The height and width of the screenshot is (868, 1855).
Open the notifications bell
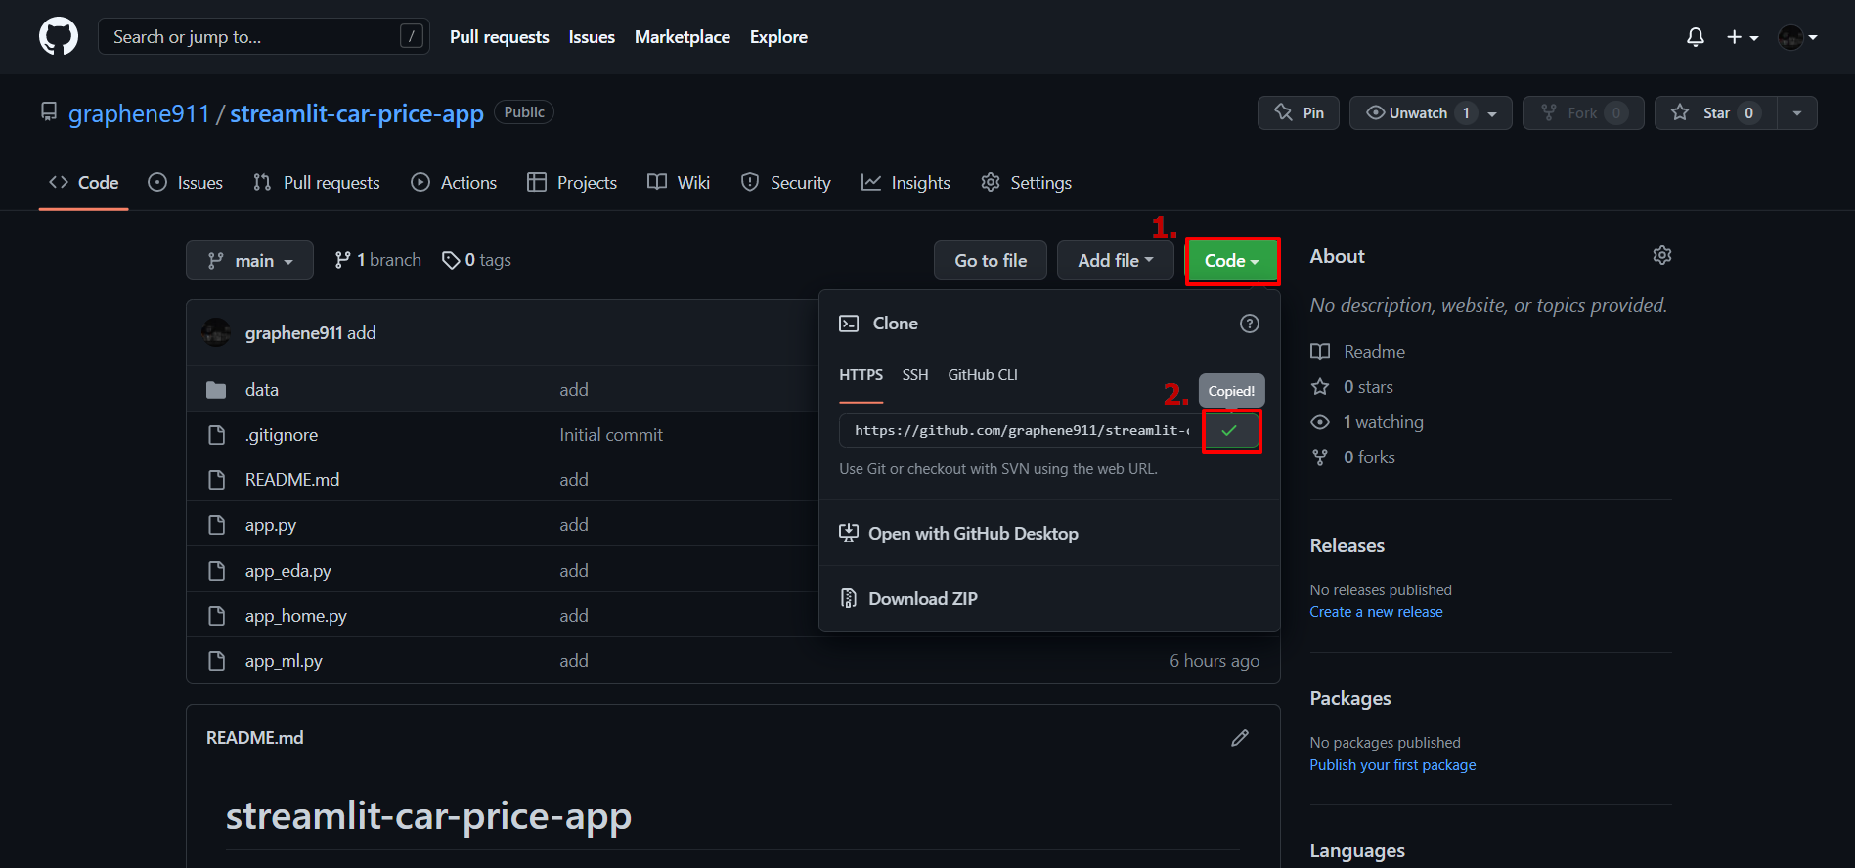(x=1696, y=37)
